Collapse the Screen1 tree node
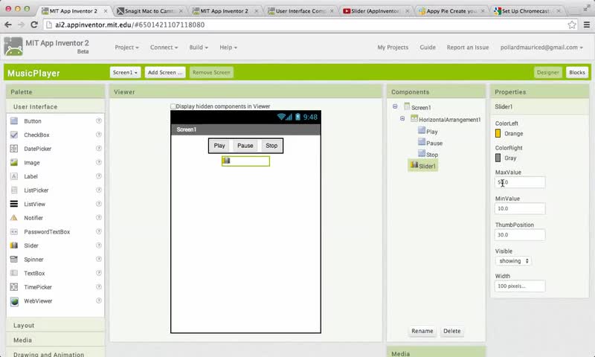The width and height of the screenshot is (595, 357). point(395,106)
